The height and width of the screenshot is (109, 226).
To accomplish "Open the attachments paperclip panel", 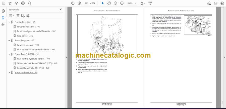I will click(3, 25).
